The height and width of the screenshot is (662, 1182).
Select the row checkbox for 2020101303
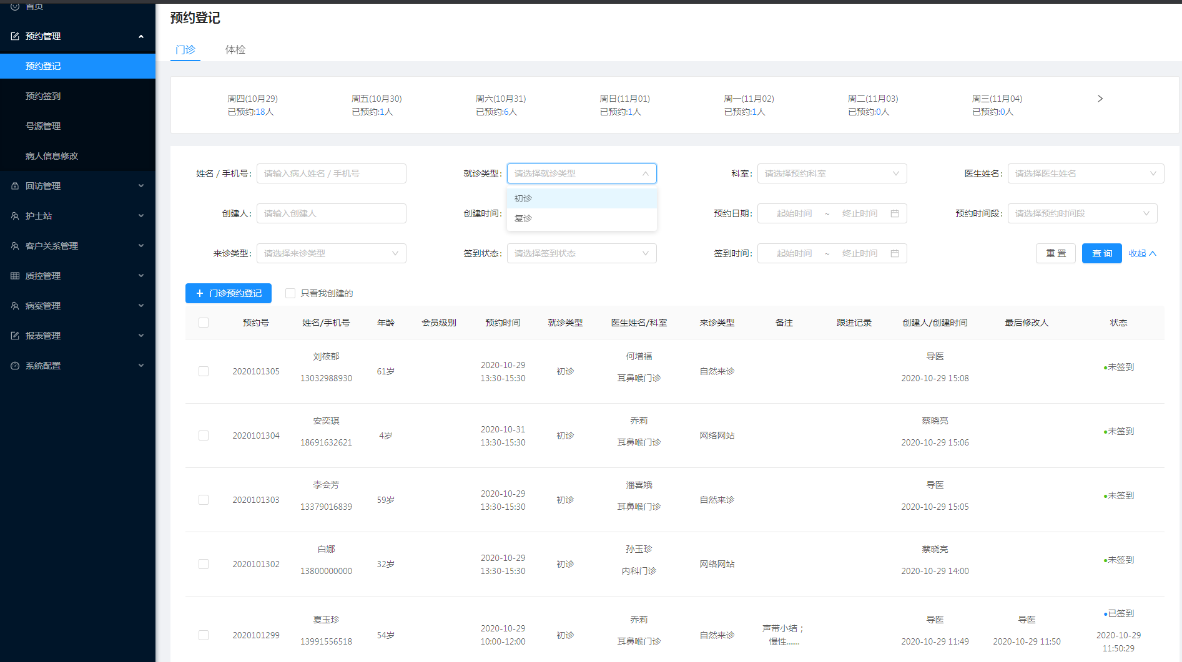tap(204, 500)
